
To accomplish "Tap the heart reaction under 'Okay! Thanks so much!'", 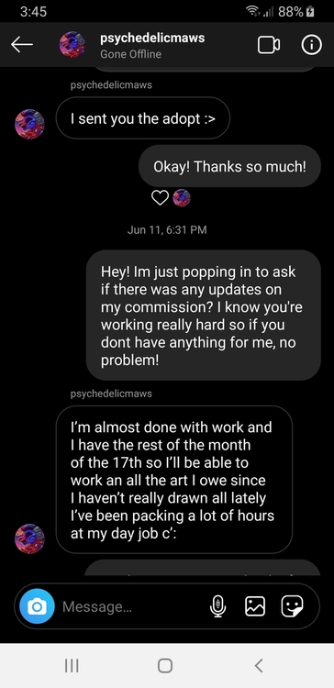I will [160, 198].
